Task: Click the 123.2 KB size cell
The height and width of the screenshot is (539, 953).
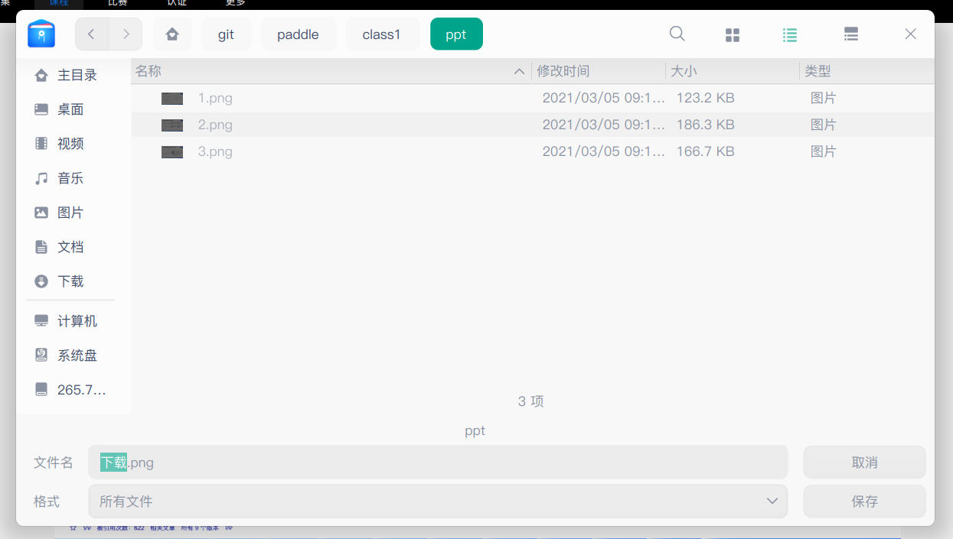Action: click(x=705, y=98)
